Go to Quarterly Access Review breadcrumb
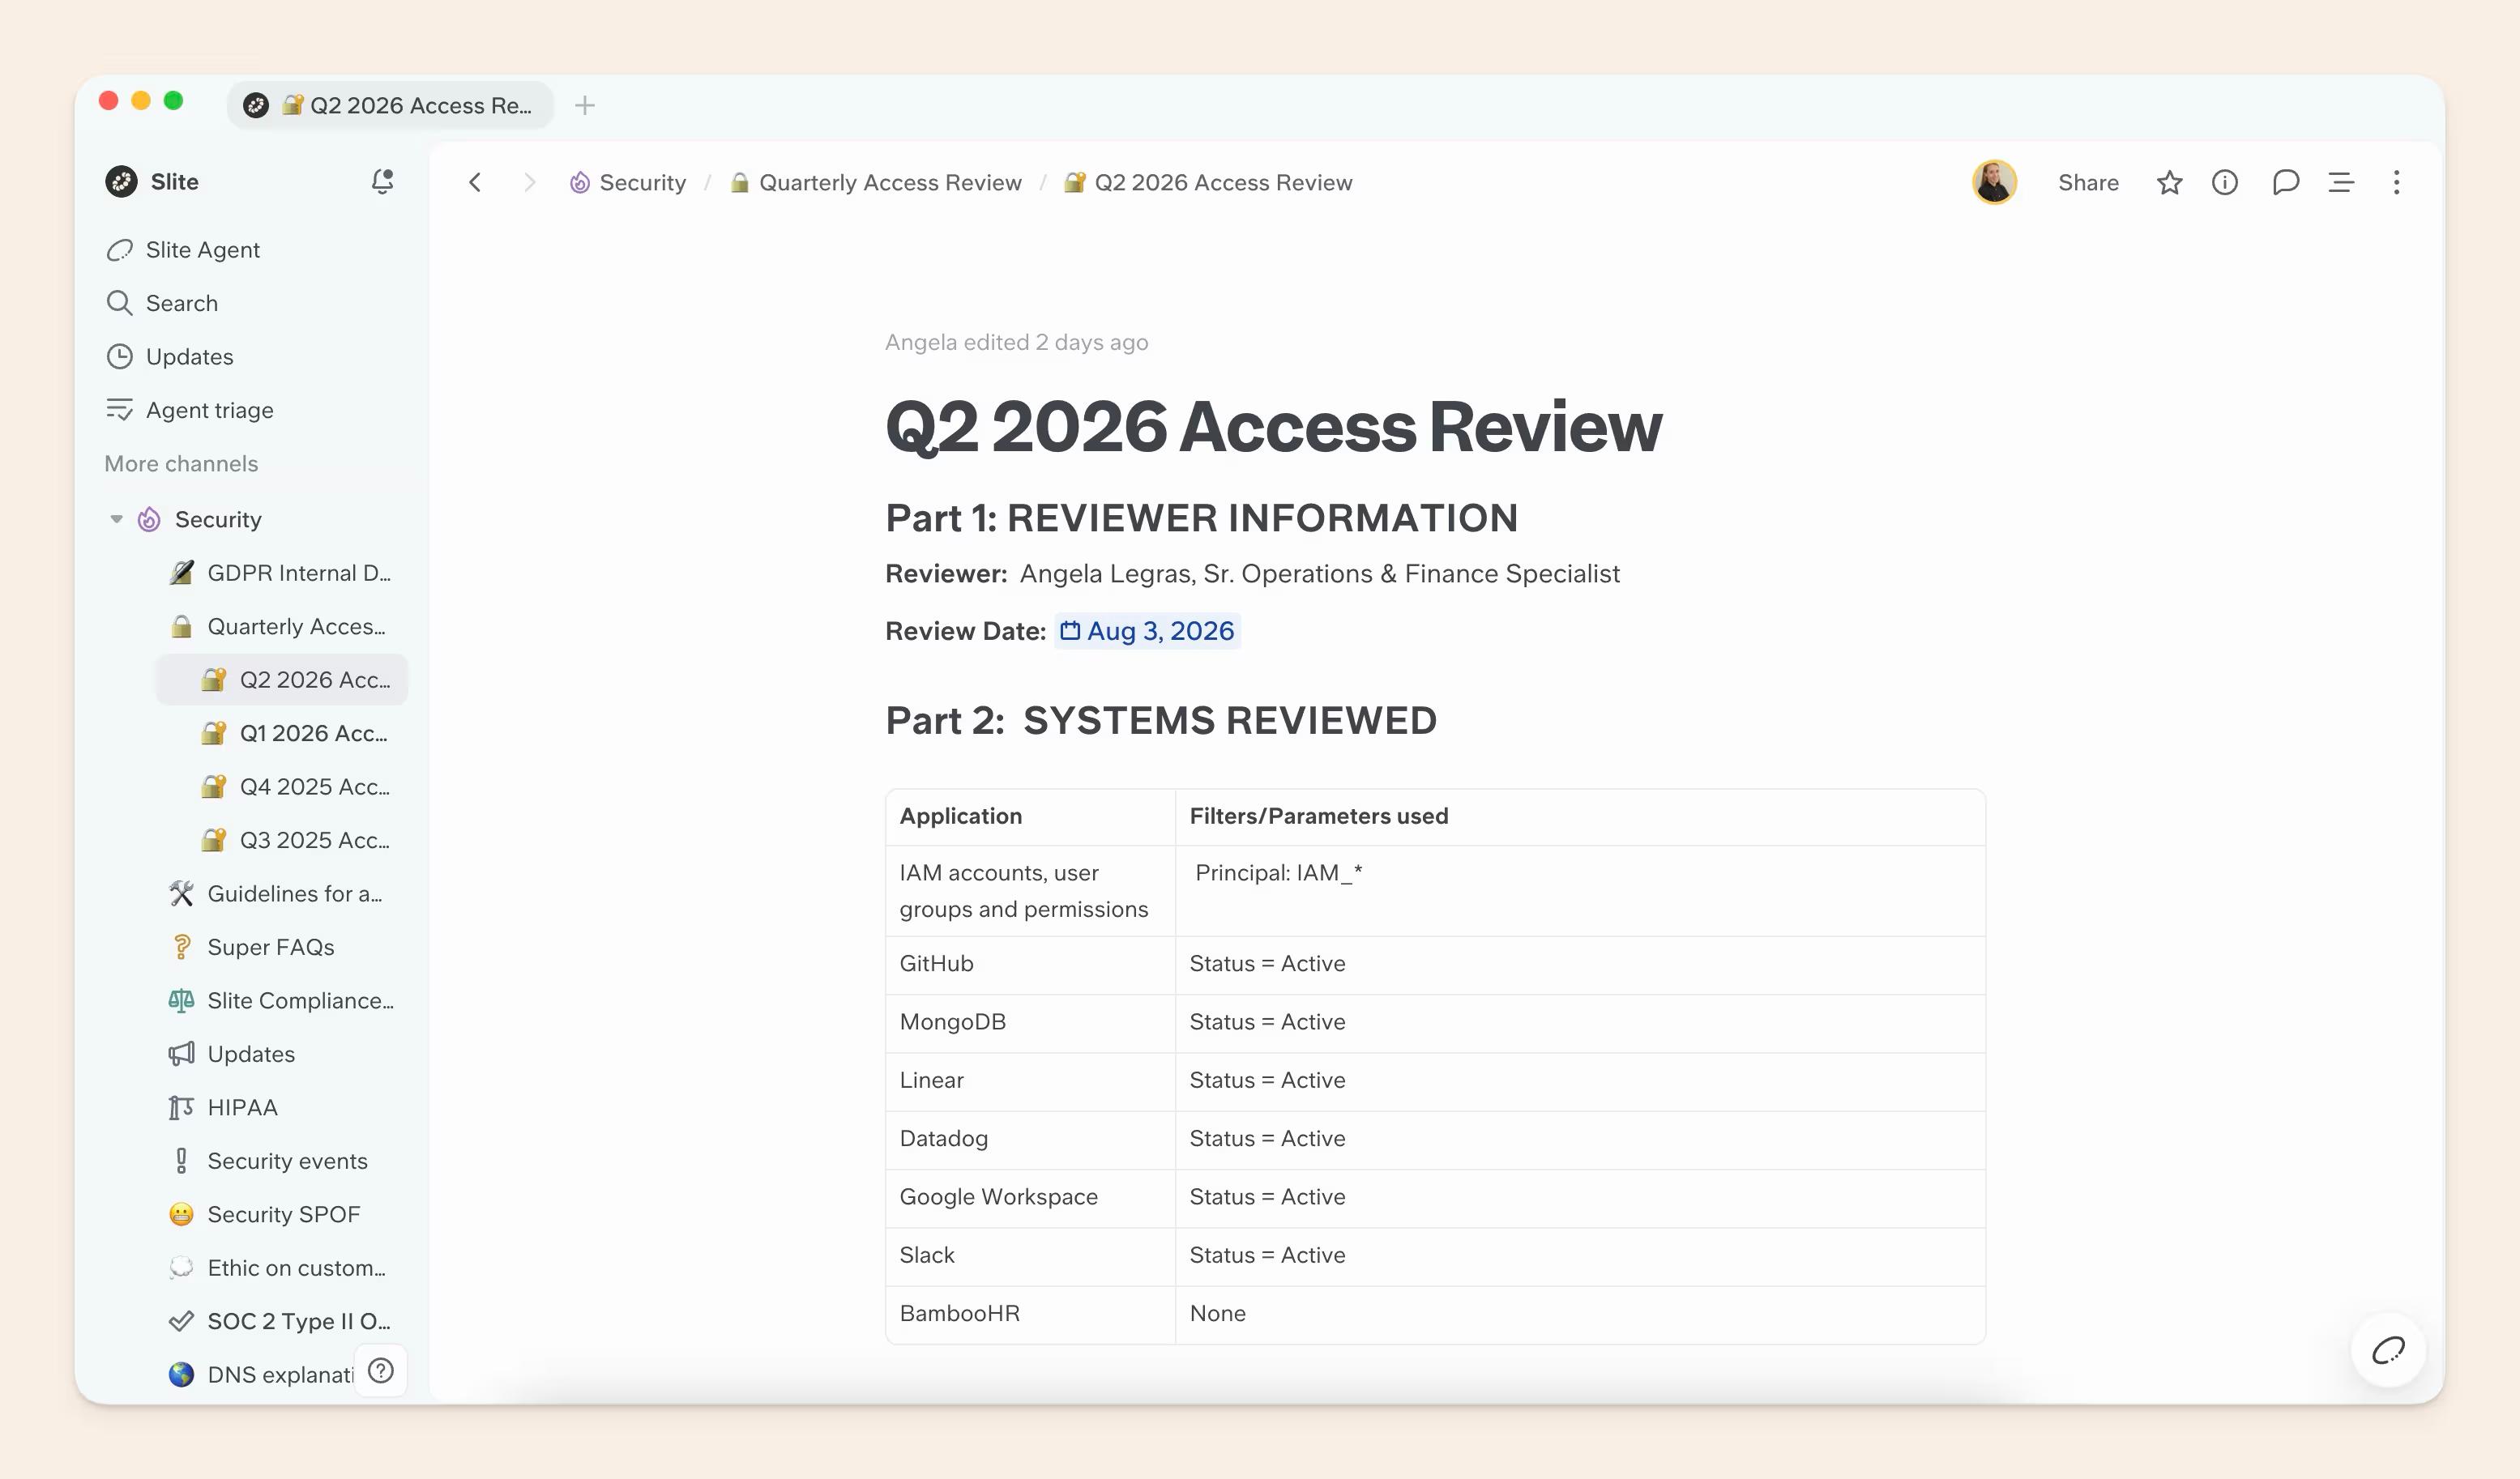This screenshot has height=1479, width=2520. [x=876, y=182]
